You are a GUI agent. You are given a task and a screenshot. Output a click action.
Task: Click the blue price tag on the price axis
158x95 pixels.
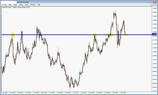coord(154,35)
